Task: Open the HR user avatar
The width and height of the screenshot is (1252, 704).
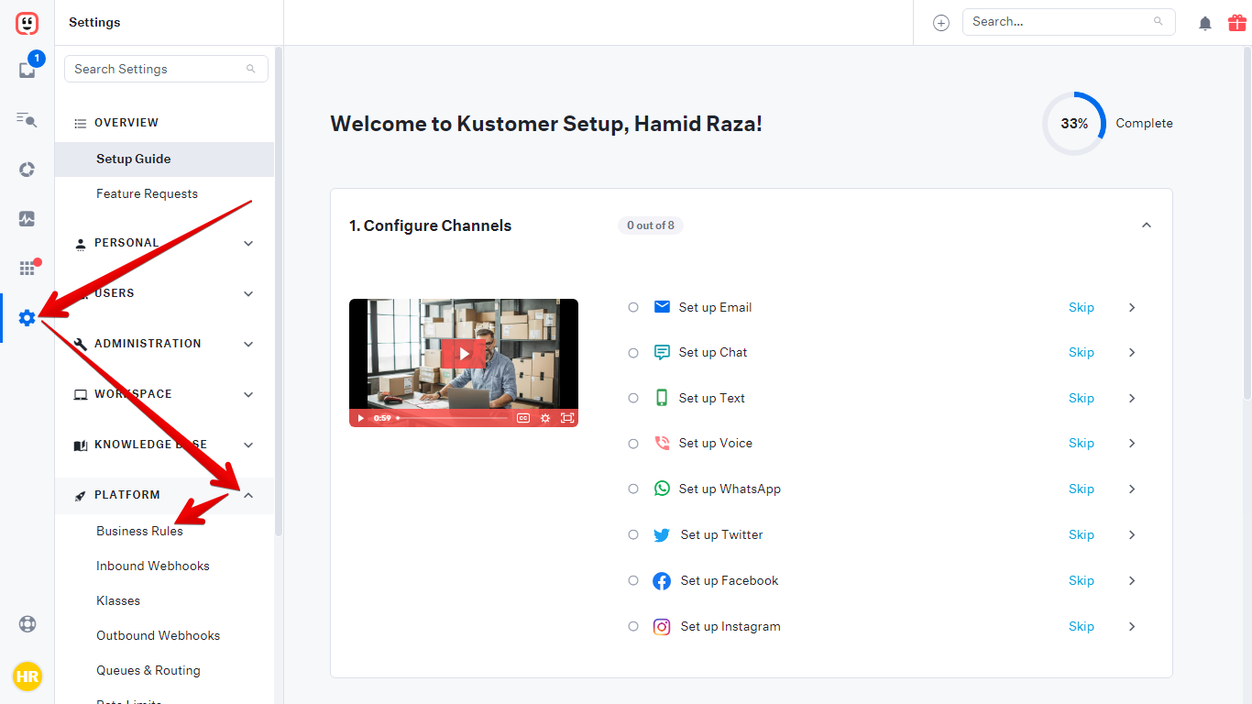Action: [x=27, y=676]
